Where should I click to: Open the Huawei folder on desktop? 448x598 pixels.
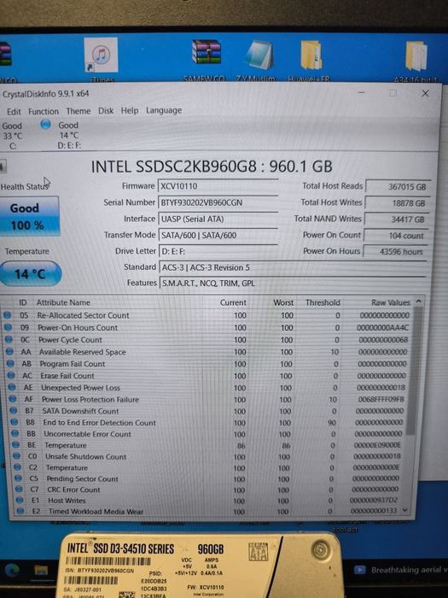[x=311, y=55]
